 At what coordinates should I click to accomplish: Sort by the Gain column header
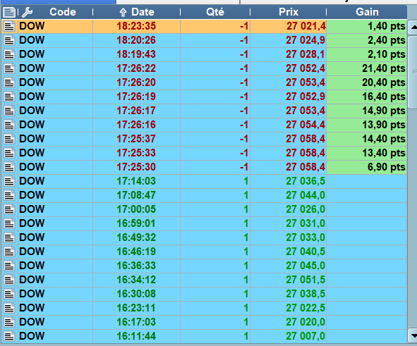tap(367, 12)
